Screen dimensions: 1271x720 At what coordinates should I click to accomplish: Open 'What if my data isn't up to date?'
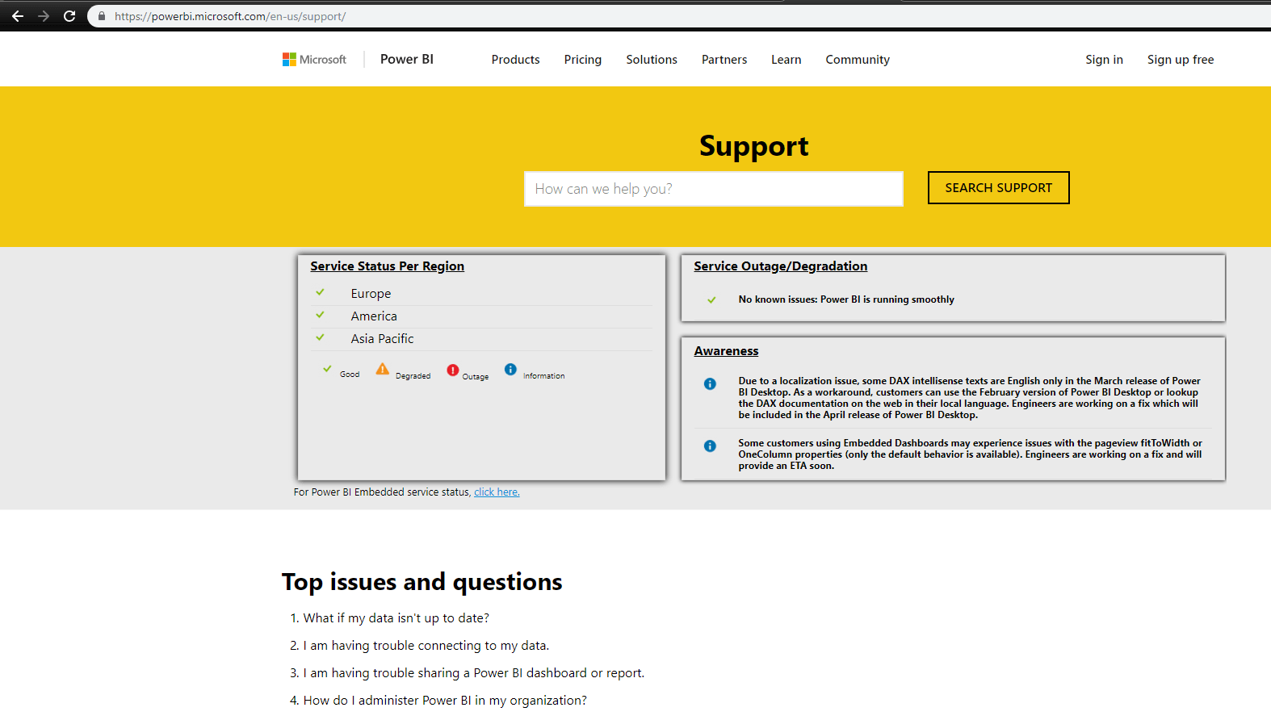pos(396,618)
